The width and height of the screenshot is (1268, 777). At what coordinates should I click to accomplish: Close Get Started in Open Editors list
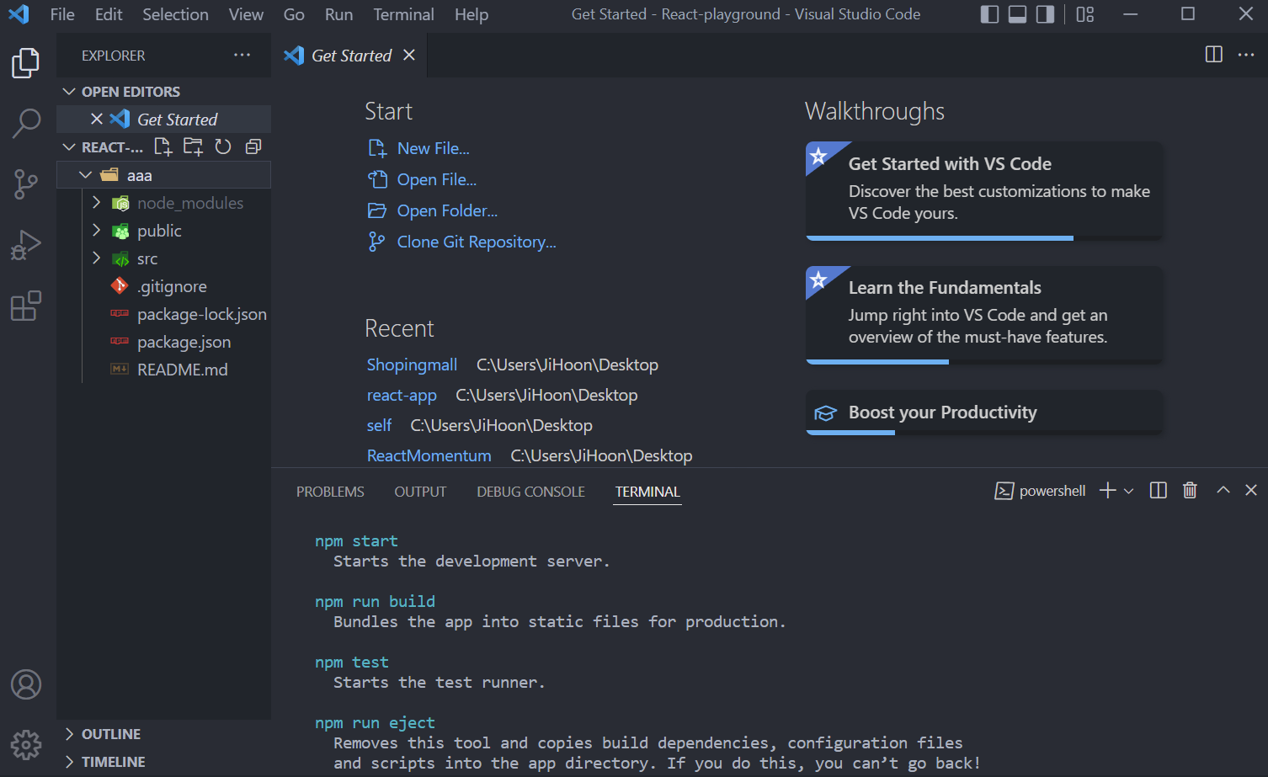97,120
